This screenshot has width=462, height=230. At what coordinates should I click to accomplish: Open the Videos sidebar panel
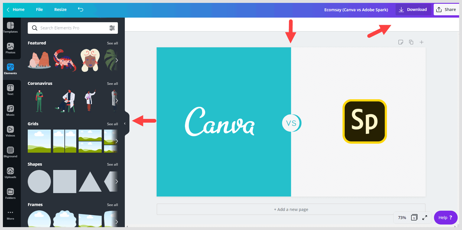click(x=10, y=132)
